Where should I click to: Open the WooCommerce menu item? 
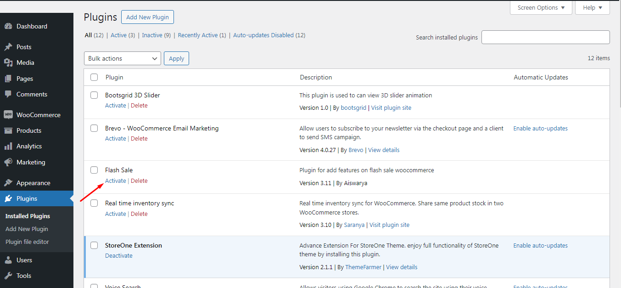coord(37,115)
